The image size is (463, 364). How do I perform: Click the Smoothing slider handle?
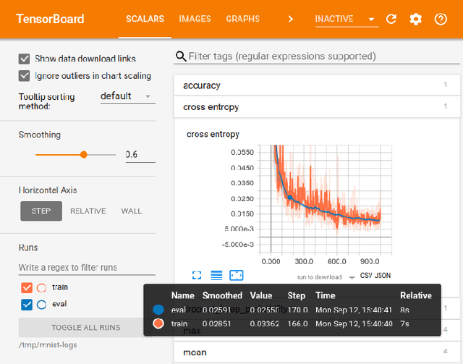click(x=84, y=154)
